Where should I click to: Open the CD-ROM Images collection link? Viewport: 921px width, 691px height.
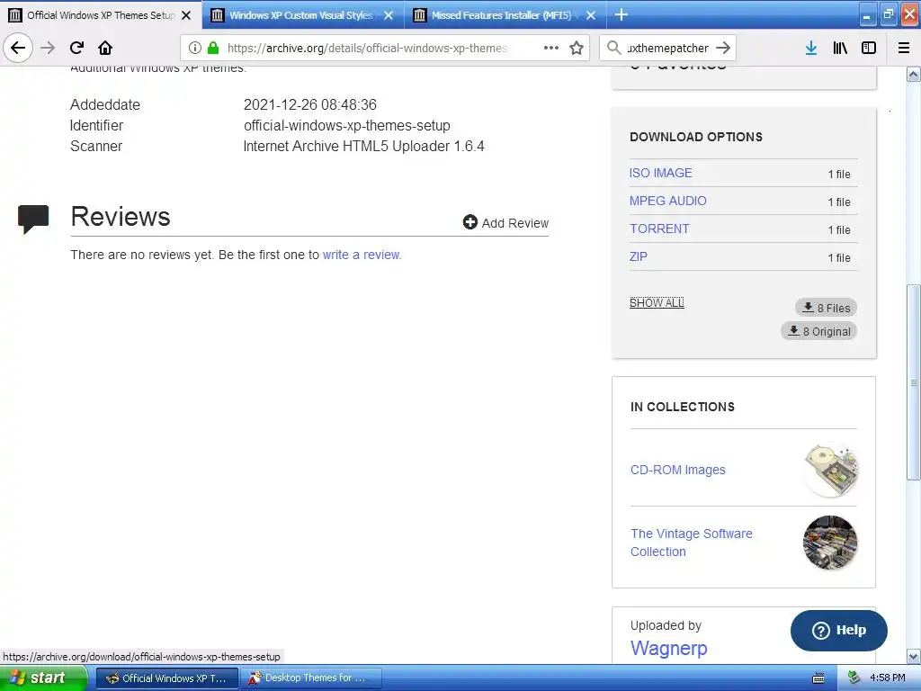click(678, 470)
